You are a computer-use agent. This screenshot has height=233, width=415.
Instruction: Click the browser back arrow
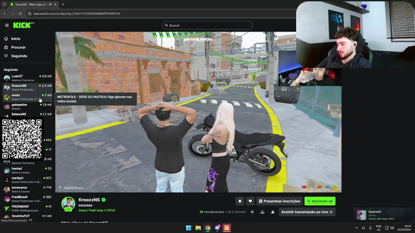[5, 14]
